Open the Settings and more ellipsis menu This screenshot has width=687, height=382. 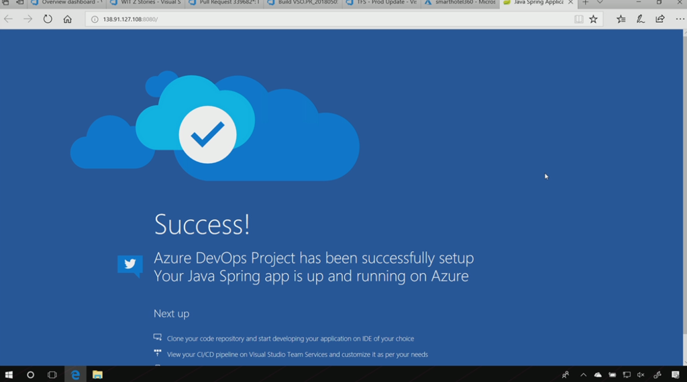coord(680,19)
